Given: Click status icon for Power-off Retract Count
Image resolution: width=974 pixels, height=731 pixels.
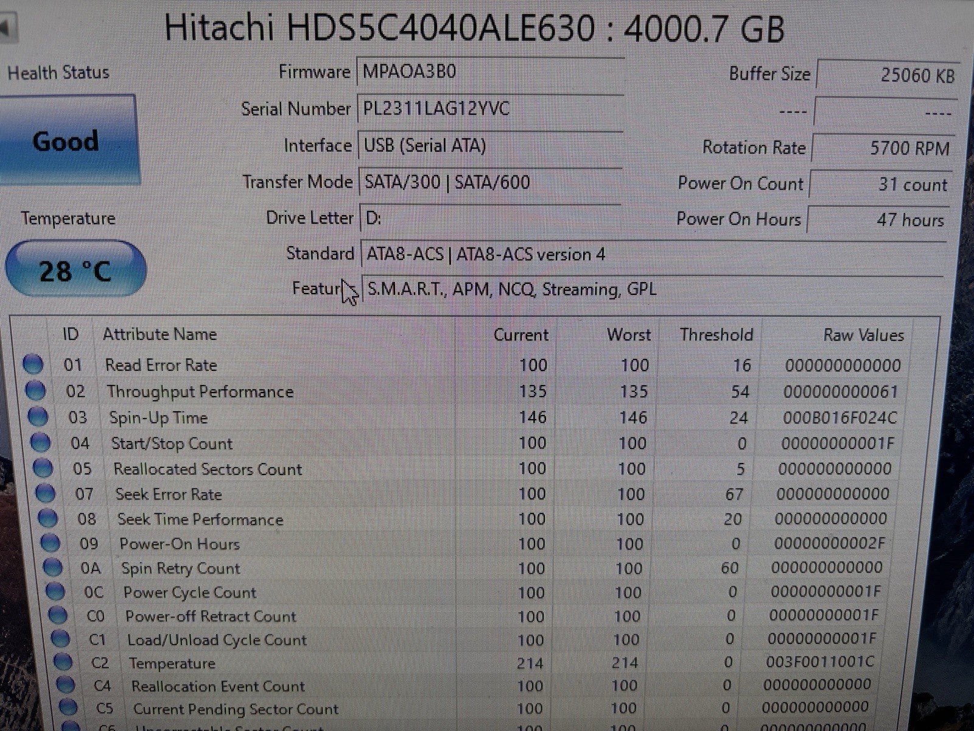Looking at the screenshot, I should [x=57, y=615].
